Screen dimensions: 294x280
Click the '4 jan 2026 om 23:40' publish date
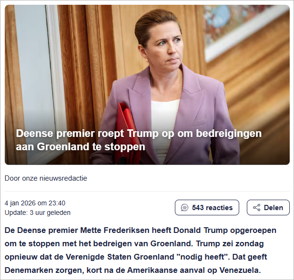[35, 203]
